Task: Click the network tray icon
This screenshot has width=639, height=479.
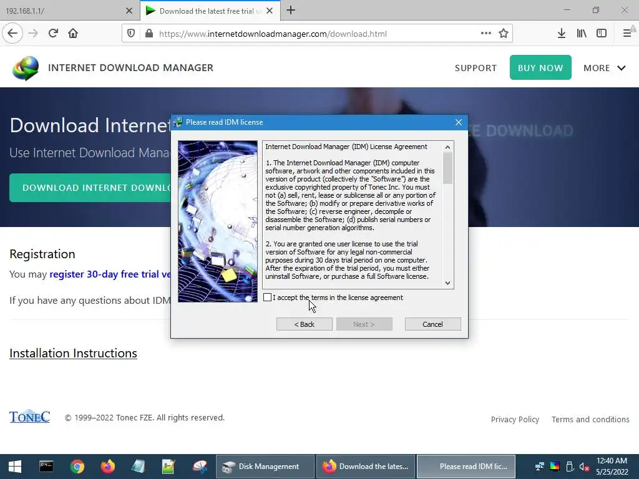Action: point(540,467)
